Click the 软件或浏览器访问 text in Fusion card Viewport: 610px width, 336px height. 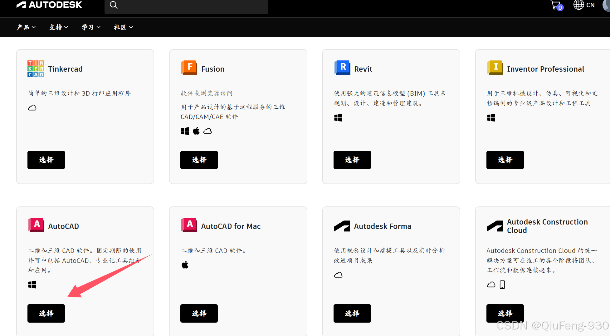pyautogui.click(x=207, y=93)
